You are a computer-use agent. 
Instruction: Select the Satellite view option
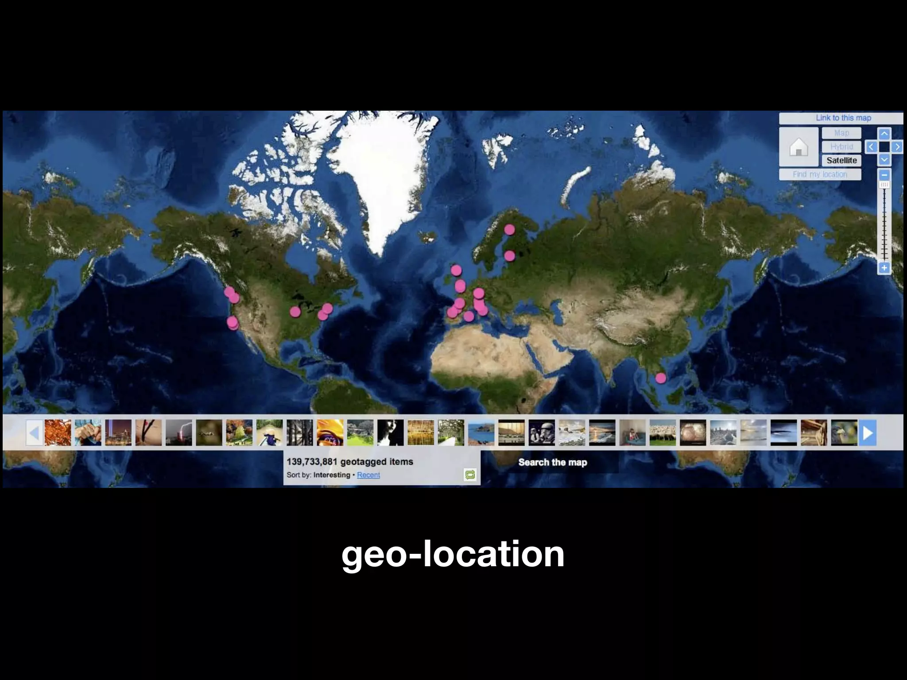click(x=841, y=160)
